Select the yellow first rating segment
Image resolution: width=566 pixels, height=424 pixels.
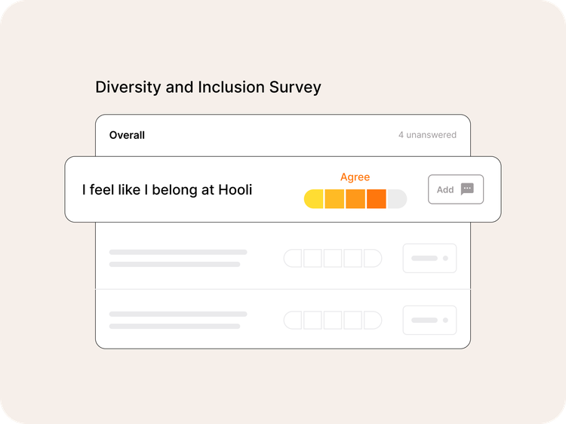(314, 199)
